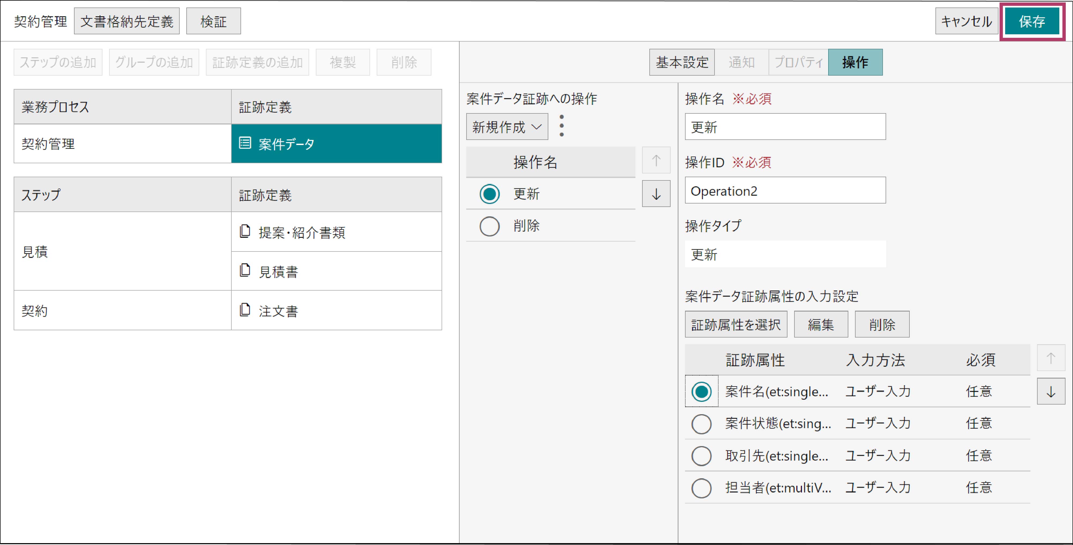Open the three-dot more options menu
The image size is (1073, 545).
(561, 126)
